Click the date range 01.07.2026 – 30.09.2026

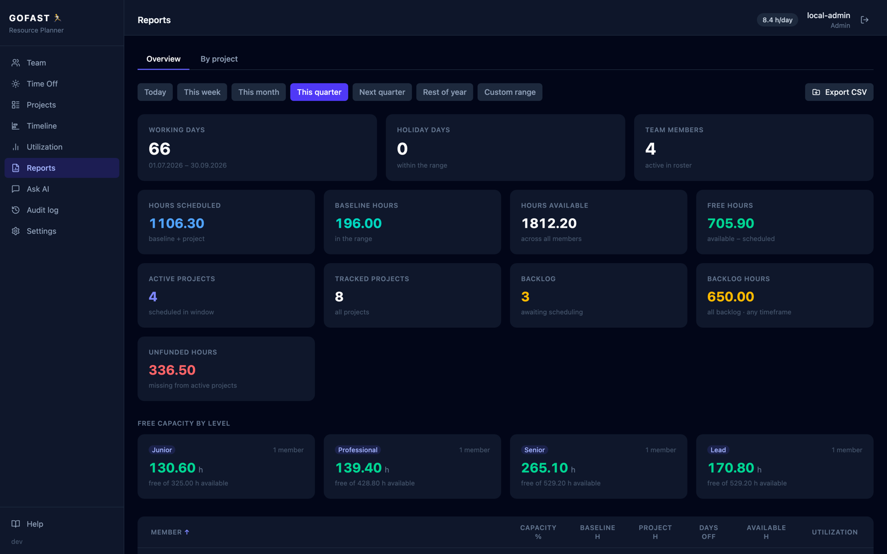point(187,165)
